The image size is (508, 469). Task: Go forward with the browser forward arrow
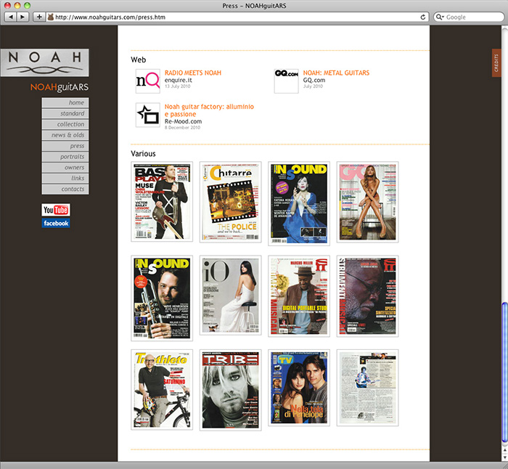coord(22,17)
